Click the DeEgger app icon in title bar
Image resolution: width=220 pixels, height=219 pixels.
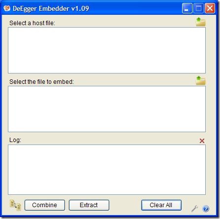coord(7,8)
